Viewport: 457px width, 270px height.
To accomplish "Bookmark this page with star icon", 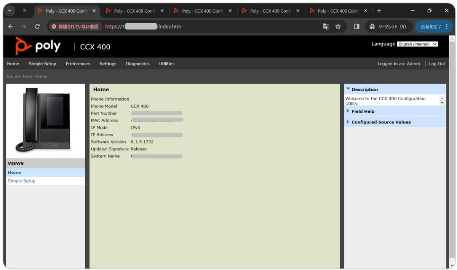I will [338, 27].
